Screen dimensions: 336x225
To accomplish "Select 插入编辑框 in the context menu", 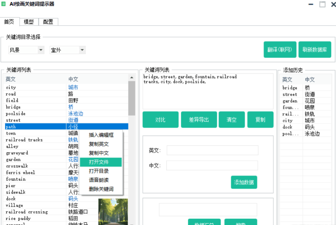I will click(101, 135).
